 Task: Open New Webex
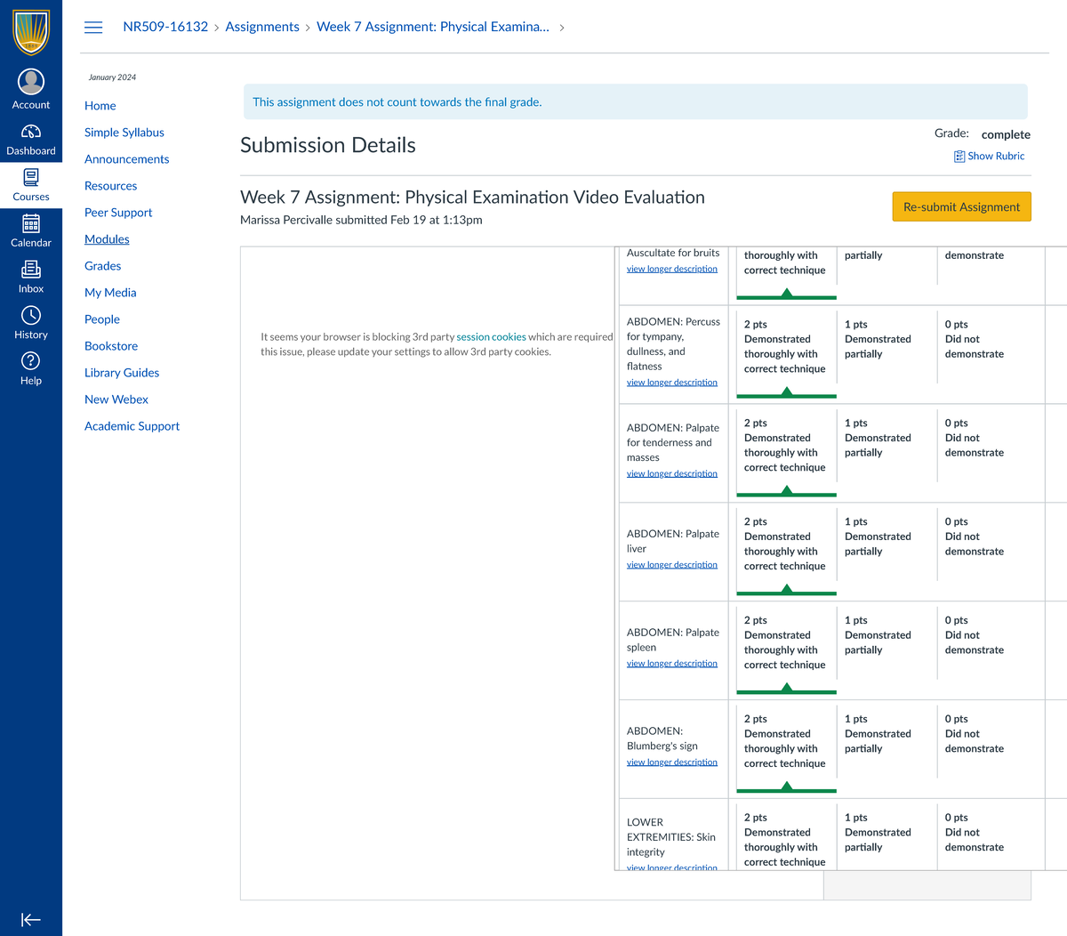[116, 399]
